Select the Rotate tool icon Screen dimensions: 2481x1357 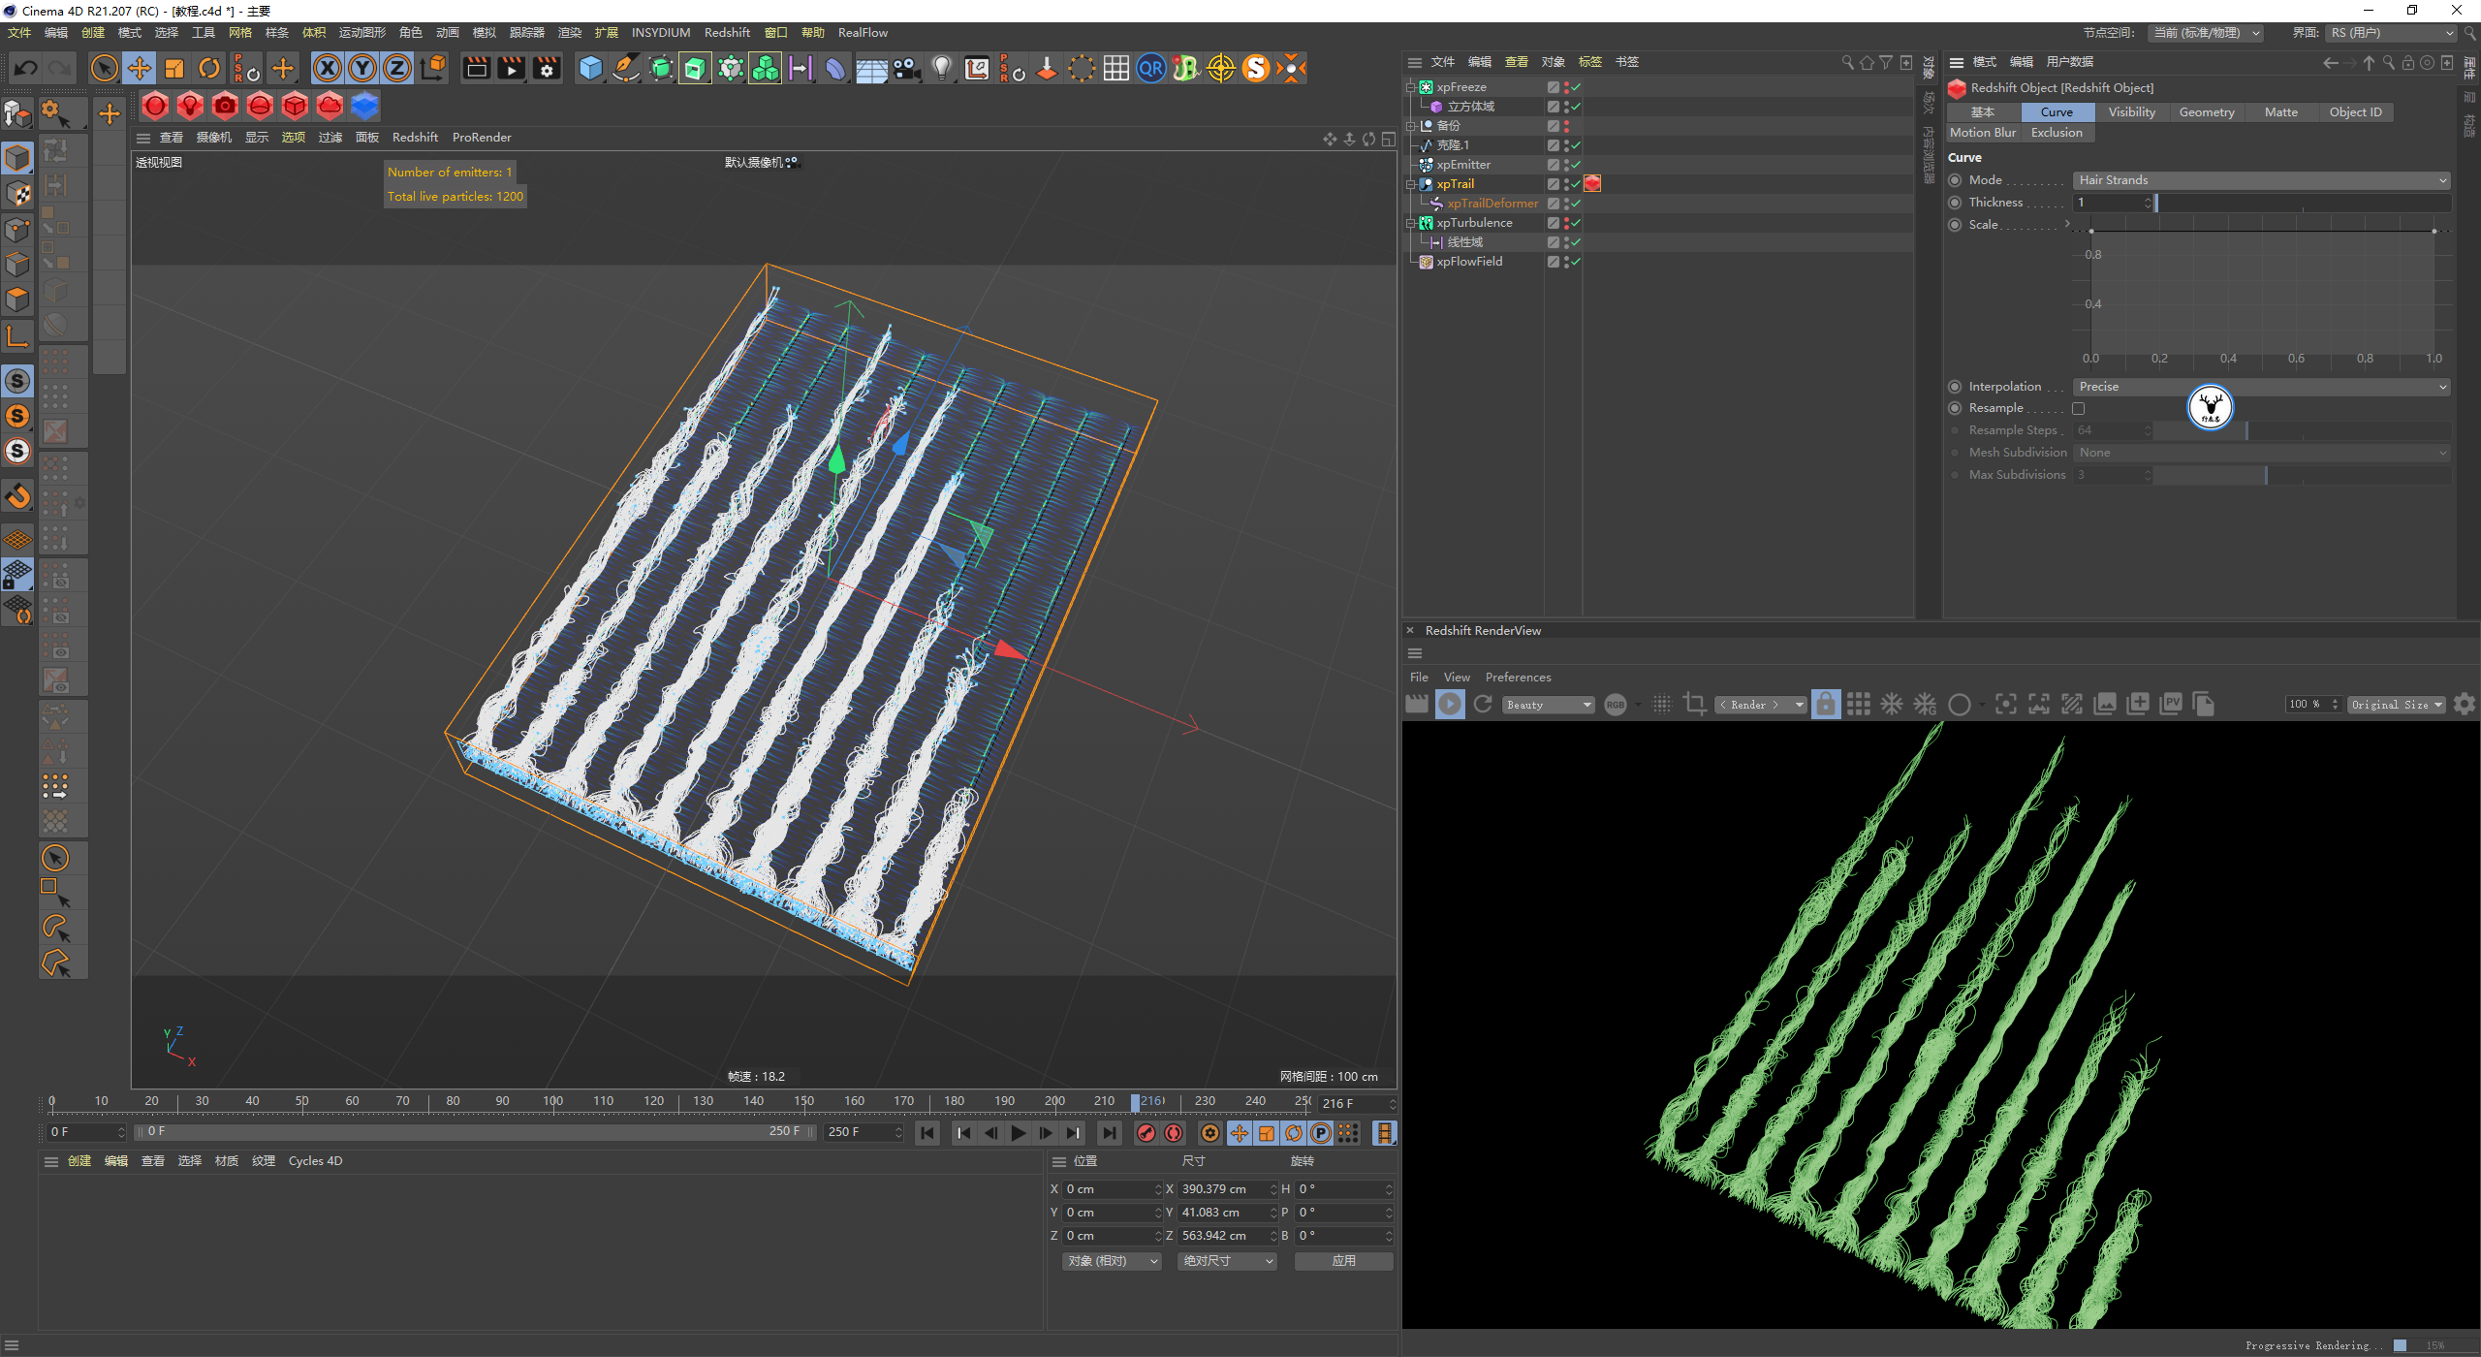(x=209, y=68)
